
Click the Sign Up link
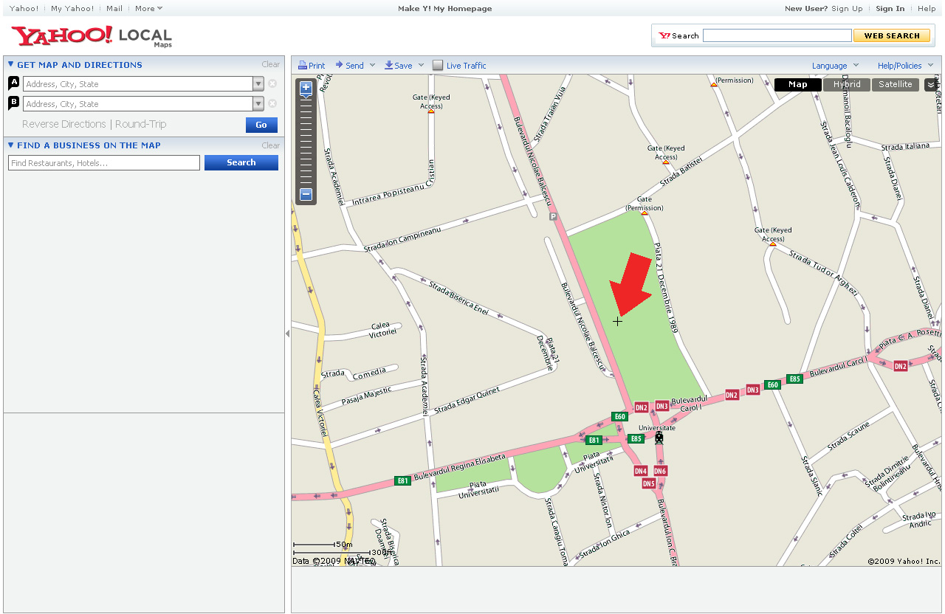847,9
